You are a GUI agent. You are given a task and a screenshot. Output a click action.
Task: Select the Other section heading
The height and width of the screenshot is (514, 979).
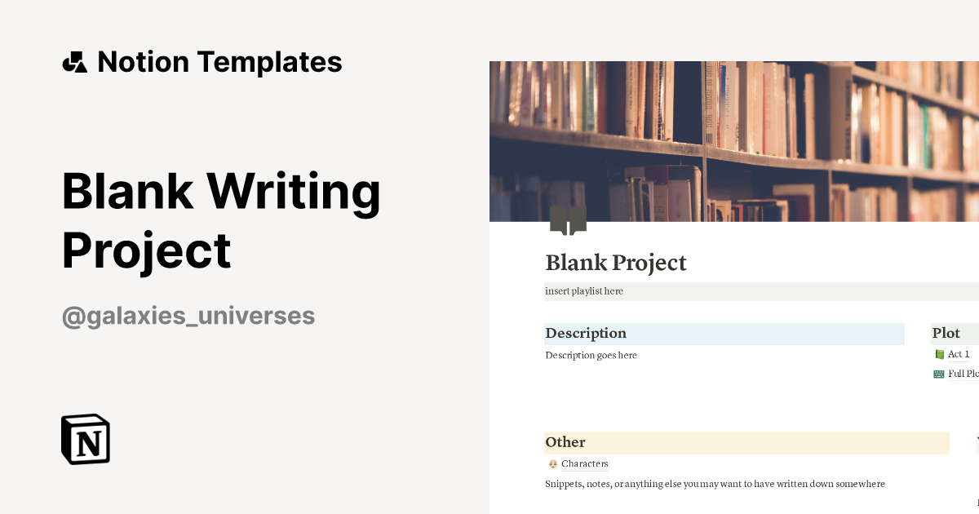click(565, 442)
